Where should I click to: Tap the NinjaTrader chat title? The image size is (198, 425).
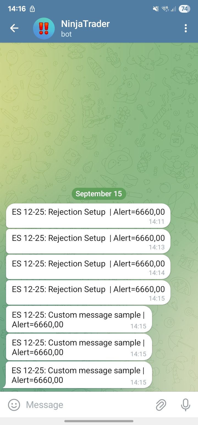[x=85, y=24]
